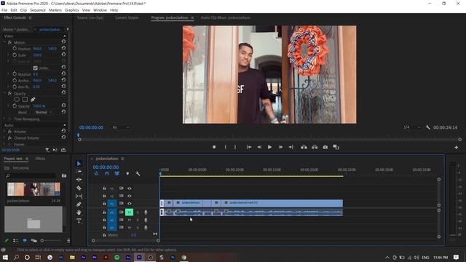Toggle V2 track output eye
Viewport: 466px width, 262px height.
tap(130, 196)
